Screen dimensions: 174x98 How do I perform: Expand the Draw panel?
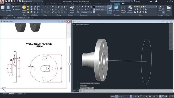coord(46,15)
